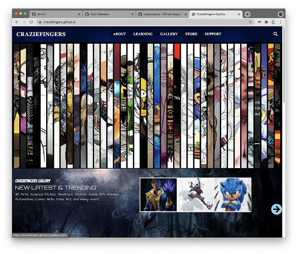Click the profile avatar in the toolbar
298x254 pixels.
[274, 22]
